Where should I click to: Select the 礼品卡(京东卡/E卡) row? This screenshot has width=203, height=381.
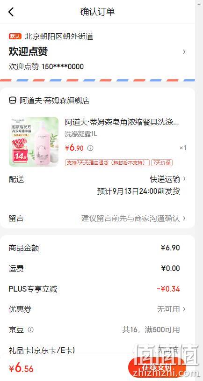coord(97,350)
